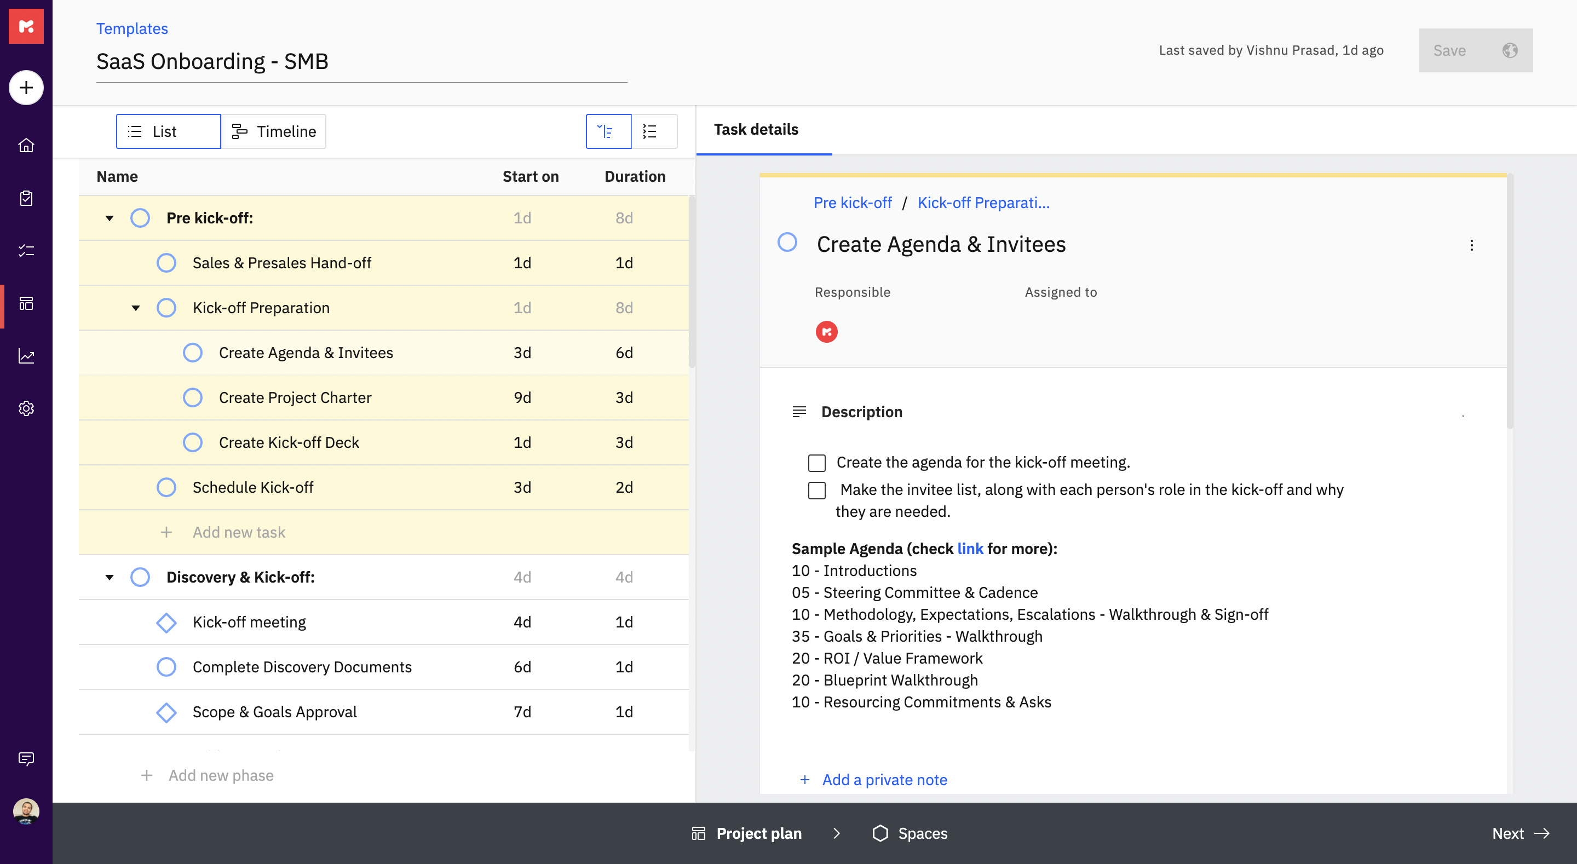This screenshot has width=1577, height=864.
Task: Click the Scope & Goals Approval milestone diamond
Action: (166, 712)
